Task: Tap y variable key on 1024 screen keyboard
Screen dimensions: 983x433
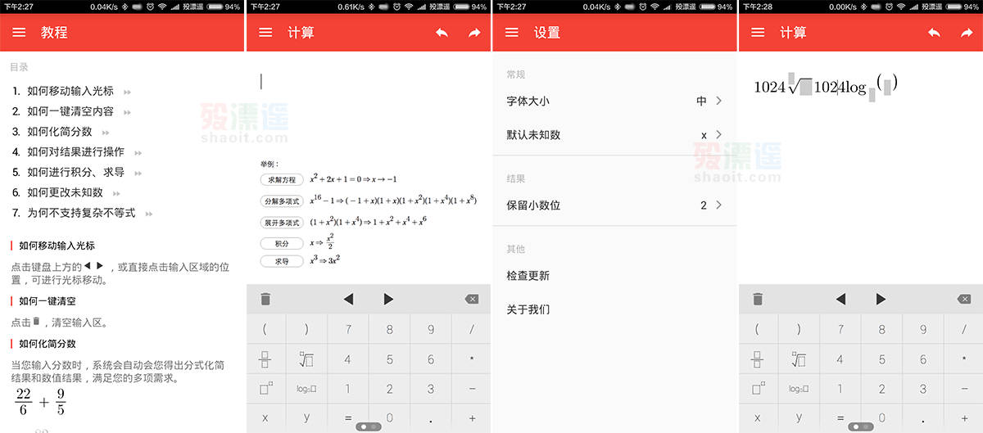Action: (x=799, y=418)
